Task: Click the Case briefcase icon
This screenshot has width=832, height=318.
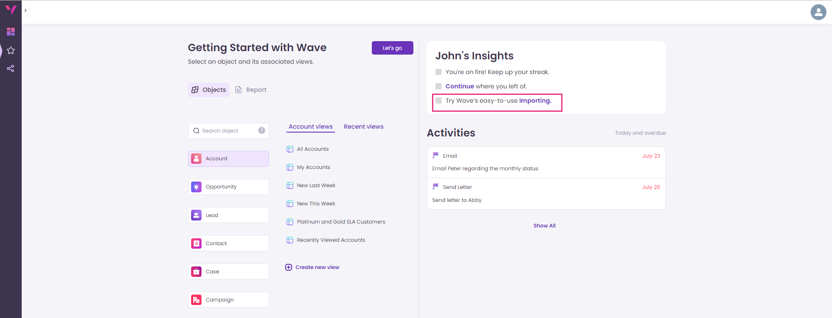Action: [x=196, y=271]
